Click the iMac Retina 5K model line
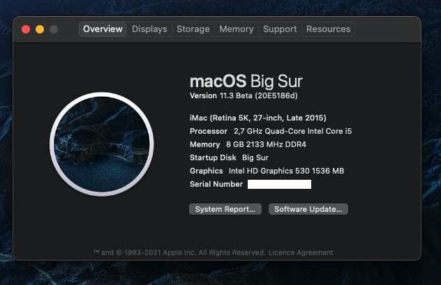Viewport: 441px width, 285px height. click(257, 118)
